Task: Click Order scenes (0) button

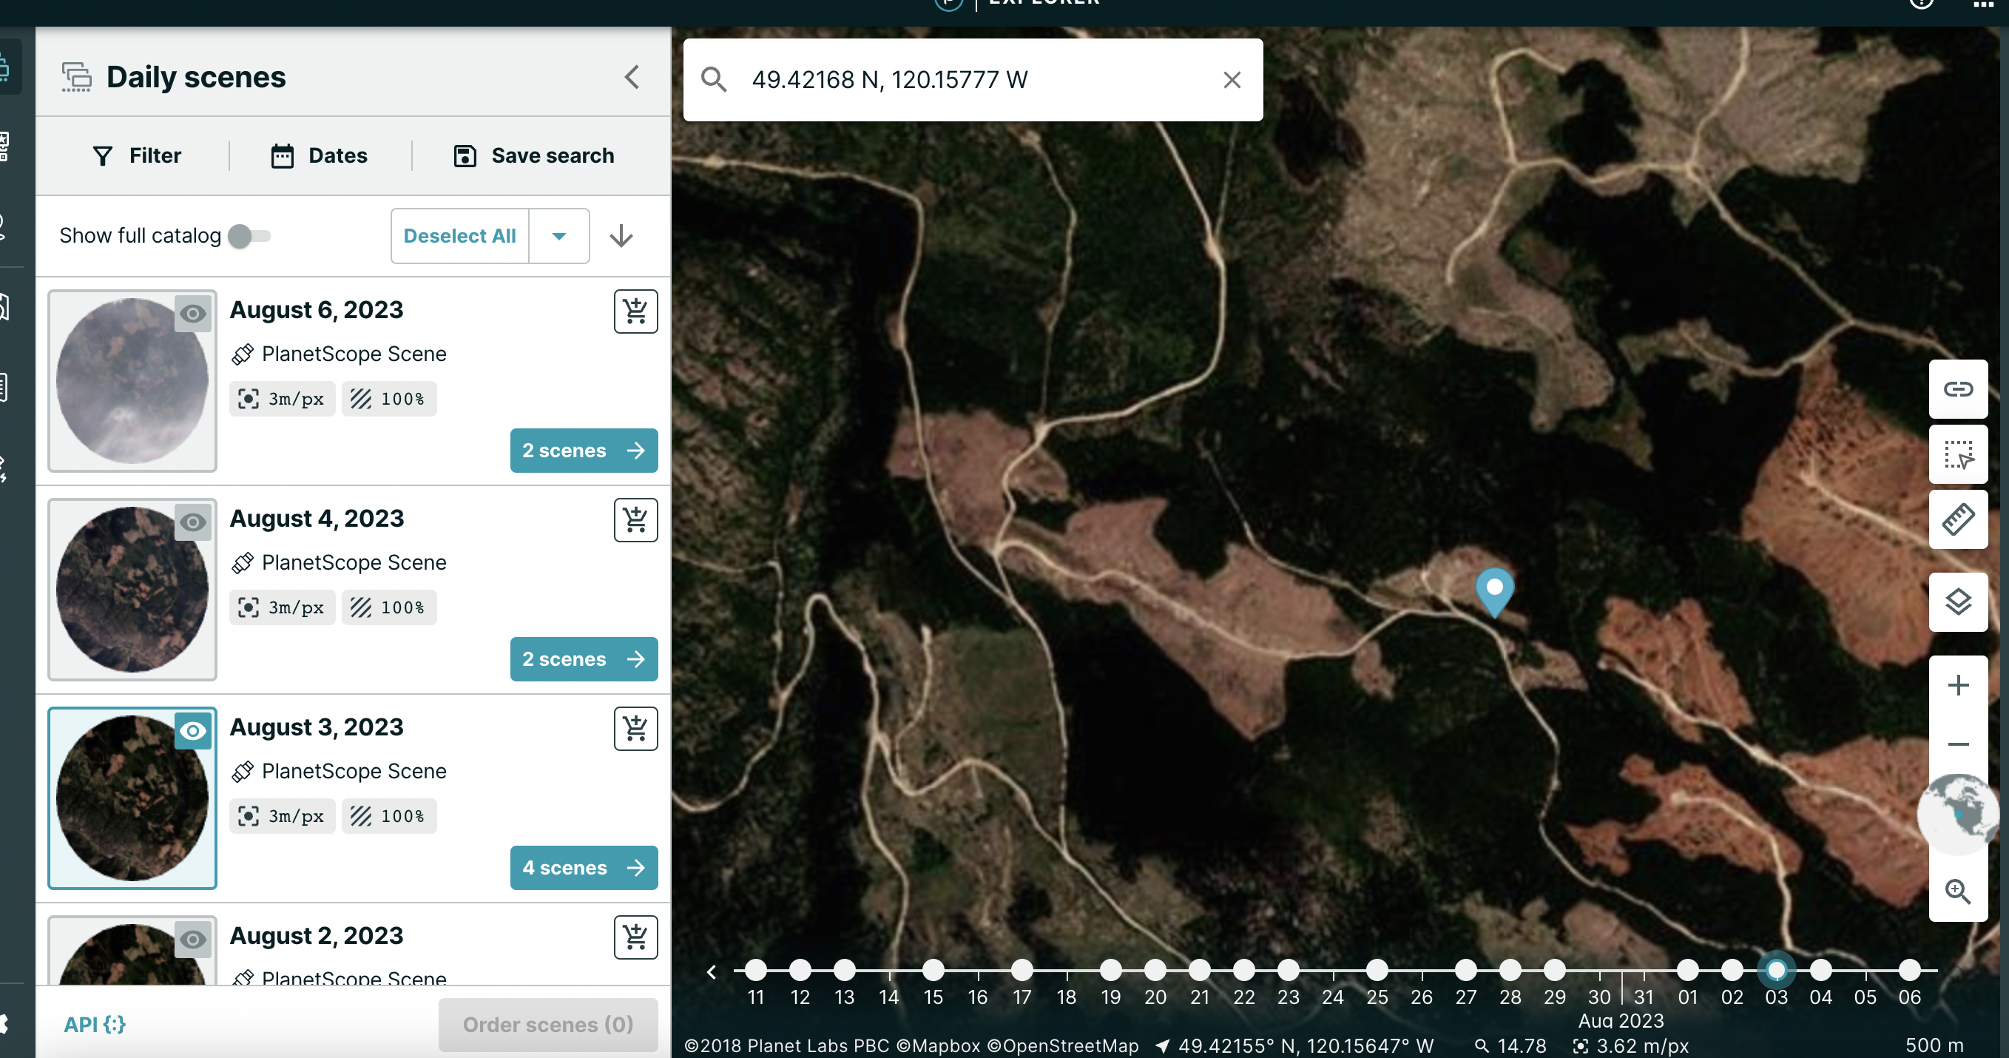Action: [x=548, y=1025]
